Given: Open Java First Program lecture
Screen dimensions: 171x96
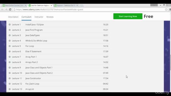Looking at the screenshot, I should tap(34, 30).
